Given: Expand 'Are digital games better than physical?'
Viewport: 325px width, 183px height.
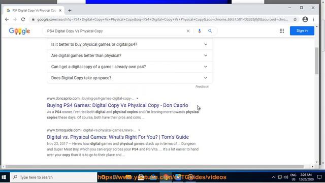Looking at the screenshot, I should coord(130,55).
